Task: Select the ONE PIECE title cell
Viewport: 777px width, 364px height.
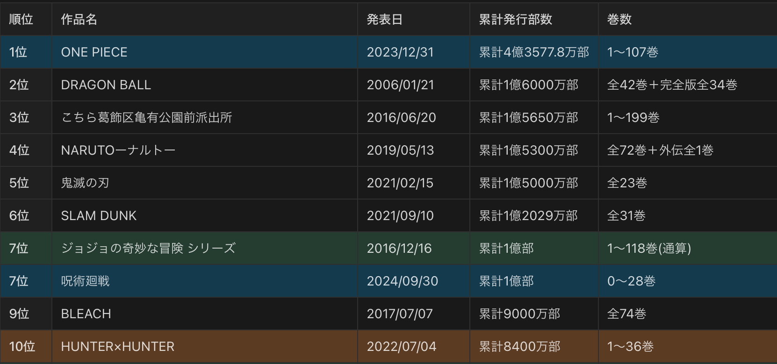Action: tap(94, 52)
